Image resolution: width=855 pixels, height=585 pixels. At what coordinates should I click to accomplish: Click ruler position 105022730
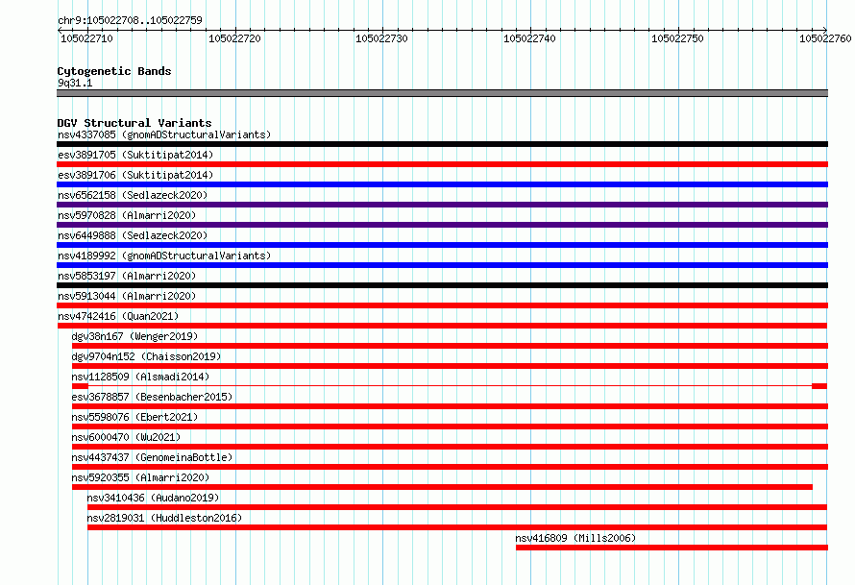381,38
